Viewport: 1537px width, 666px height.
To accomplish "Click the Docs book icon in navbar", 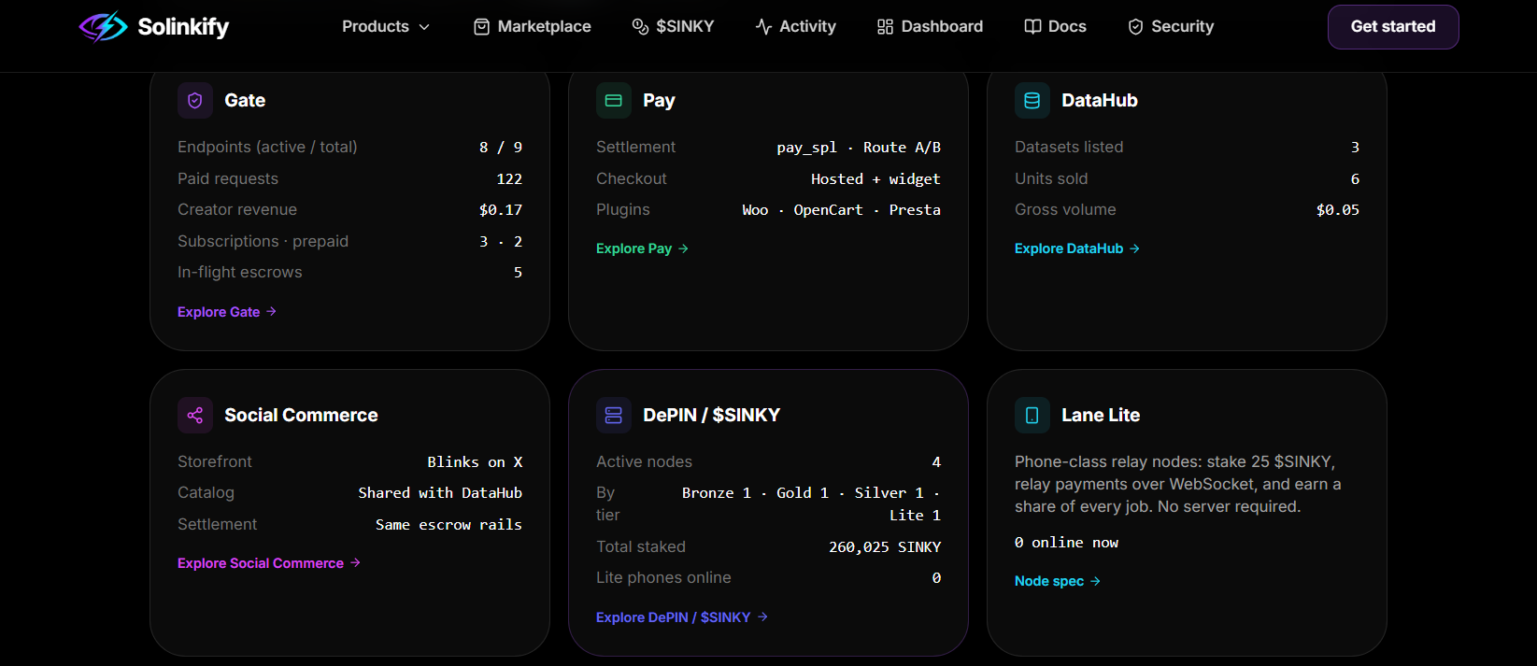I will [1032, 27].
